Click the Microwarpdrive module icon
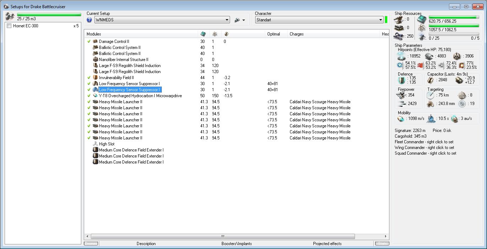 pos(95,96)
